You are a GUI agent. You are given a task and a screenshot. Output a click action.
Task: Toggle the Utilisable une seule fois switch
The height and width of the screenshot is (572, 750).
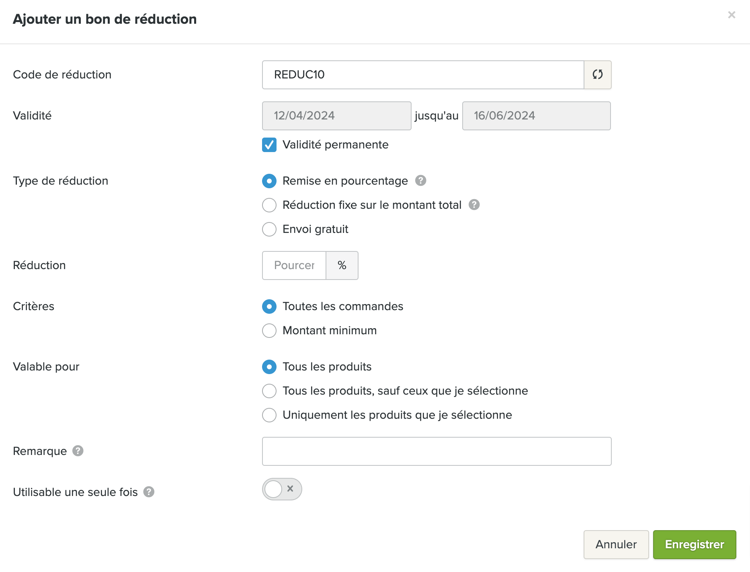tap(282, 489)
